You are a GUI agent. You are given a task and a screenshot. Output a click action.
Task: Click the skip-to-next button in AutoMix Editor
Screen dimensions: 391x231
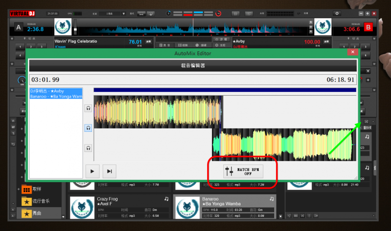pyautogui.click(x=109, y=171)
